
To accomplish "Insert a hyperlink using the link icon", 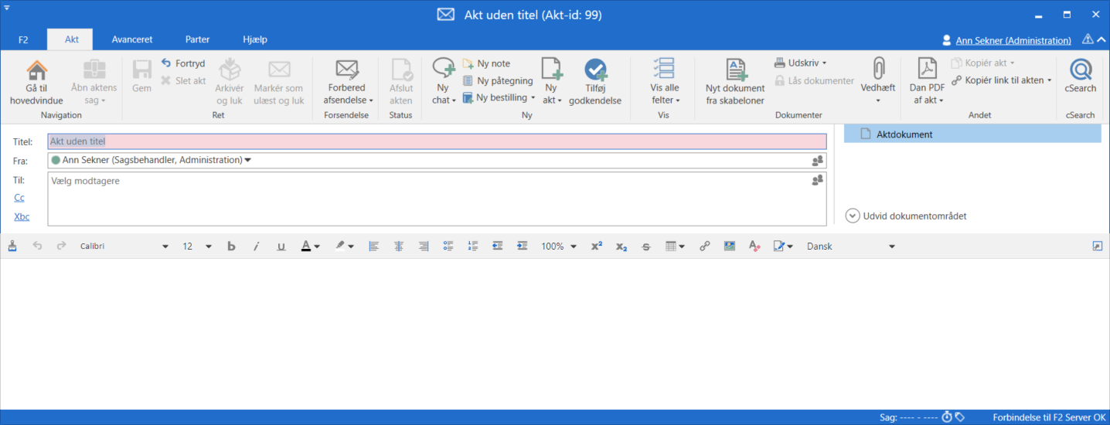I will 704,246.
